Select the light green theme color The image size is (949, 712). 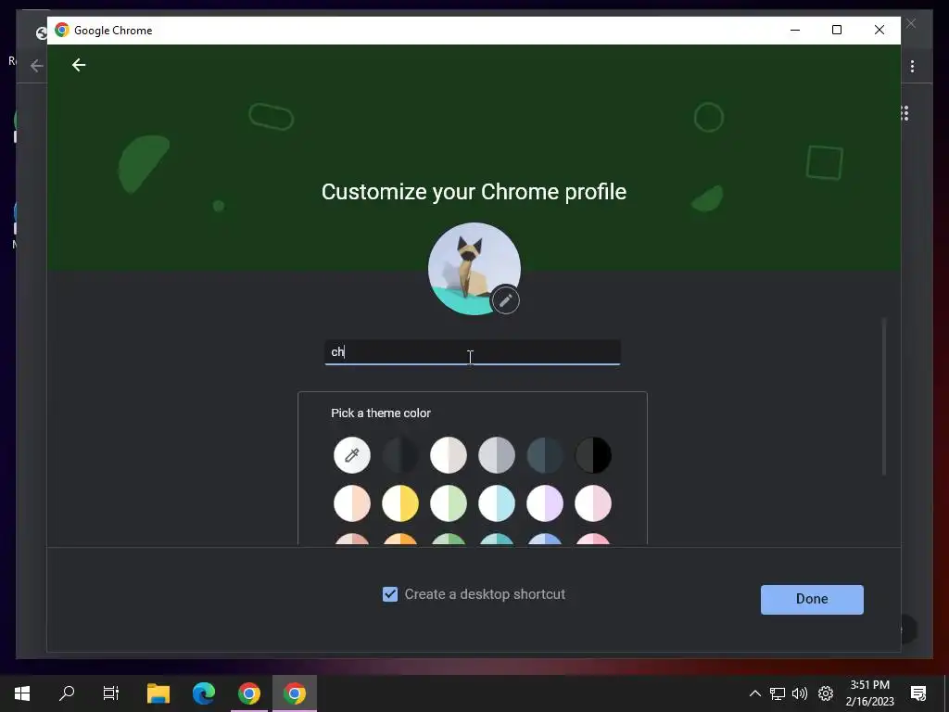[449, 503]
